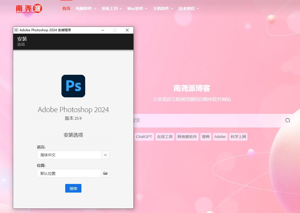Open the ChatGPT tag link
This screenshot has height=213, width=300.
pos(144,137)
